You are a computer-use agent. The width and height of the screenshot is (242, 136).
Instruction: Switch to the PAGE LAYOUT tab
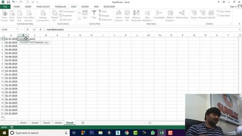click(43, 7)
